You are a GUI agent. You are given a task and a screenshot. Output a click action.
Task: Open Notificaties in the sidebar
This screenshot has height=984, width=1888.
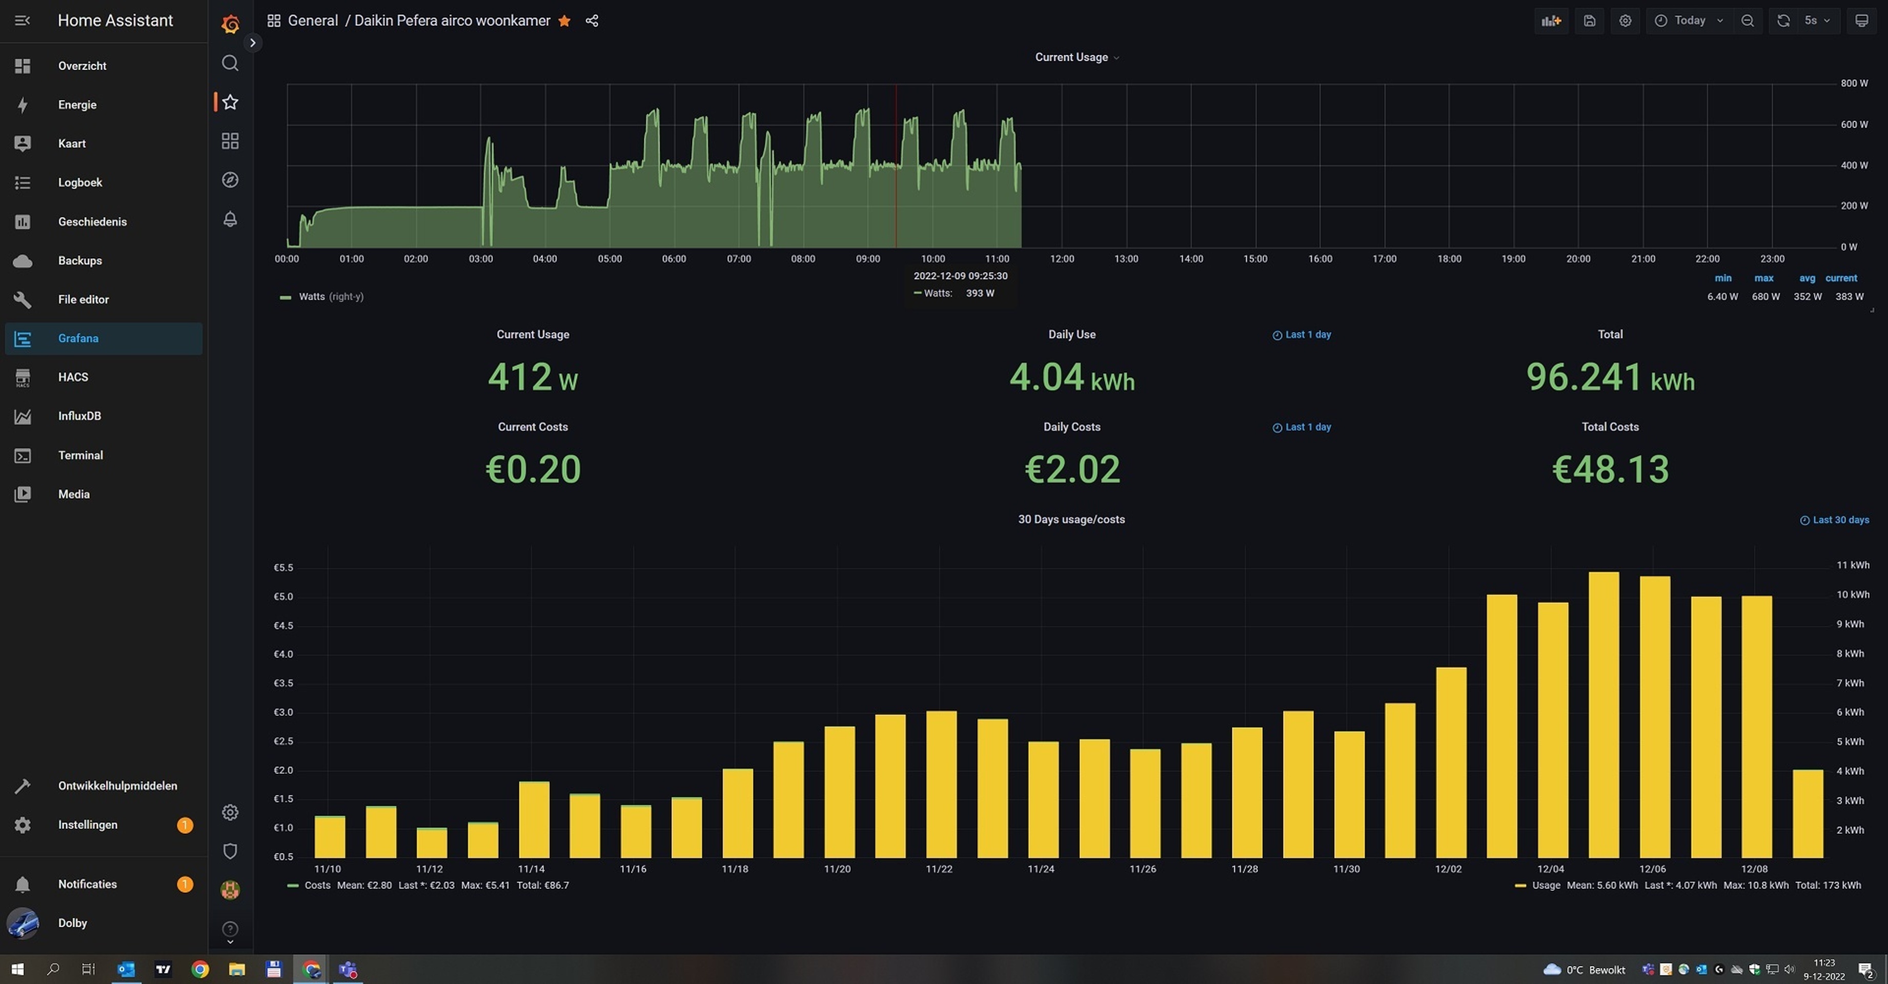click(x=87, y=884)
